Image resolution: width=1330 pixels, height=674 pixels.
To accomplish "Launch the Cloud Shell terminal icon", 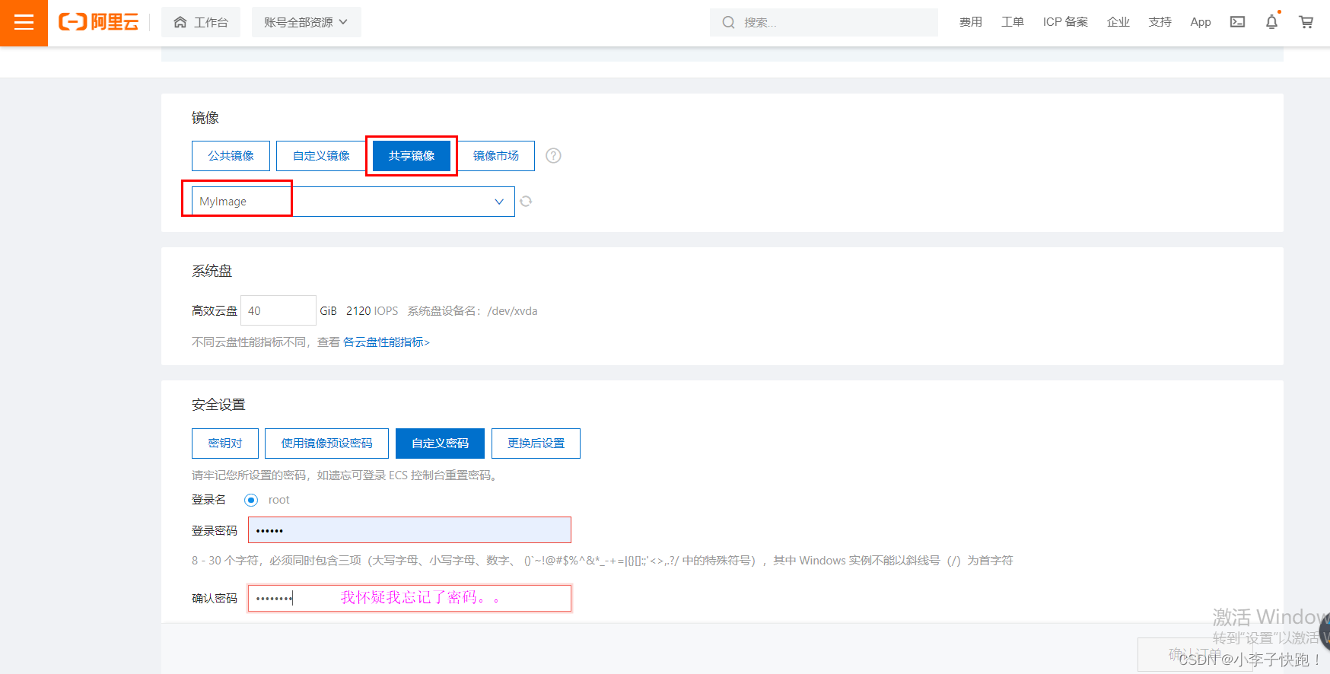I will tap(1238, 22).
